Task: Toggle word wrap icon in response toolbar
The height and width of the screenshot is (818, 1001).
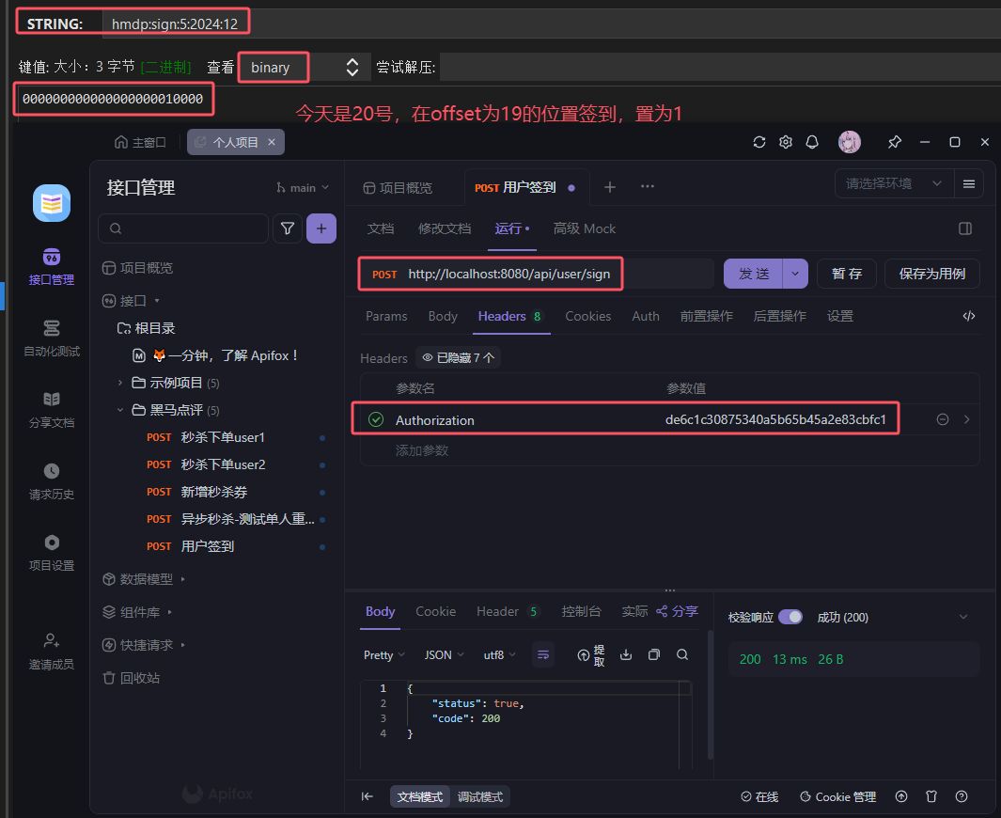Action: pos(543,654)
